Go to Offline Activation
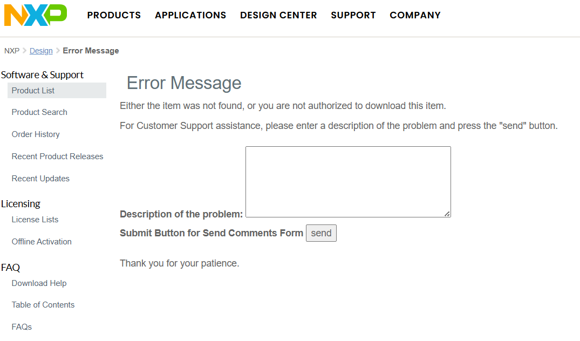Screen dimensions: 580x341 [42, 242]
